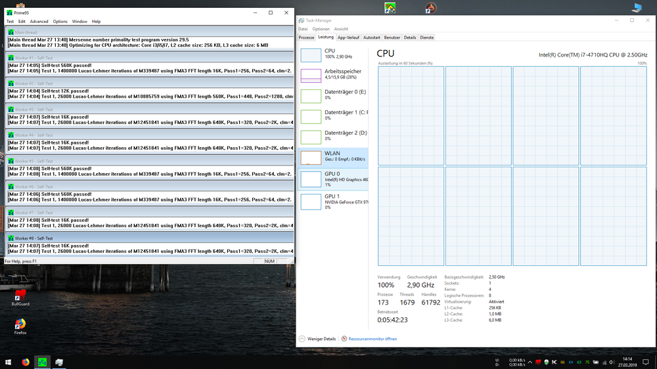Collapse view with Weniger Details

click(x=319, y=339)
